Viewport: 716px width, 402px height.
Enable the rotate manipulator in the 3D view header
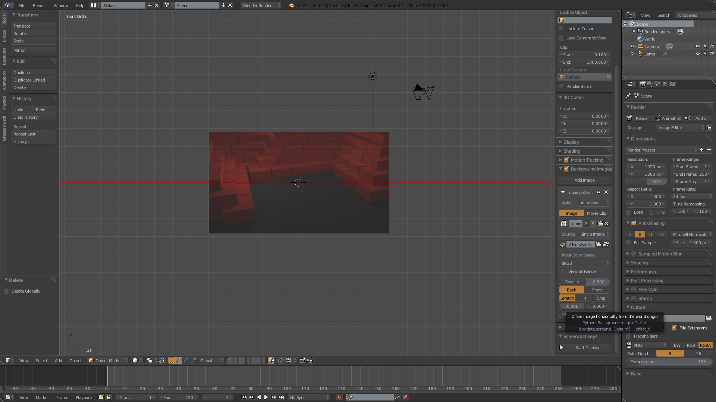[x=186, y=360]
